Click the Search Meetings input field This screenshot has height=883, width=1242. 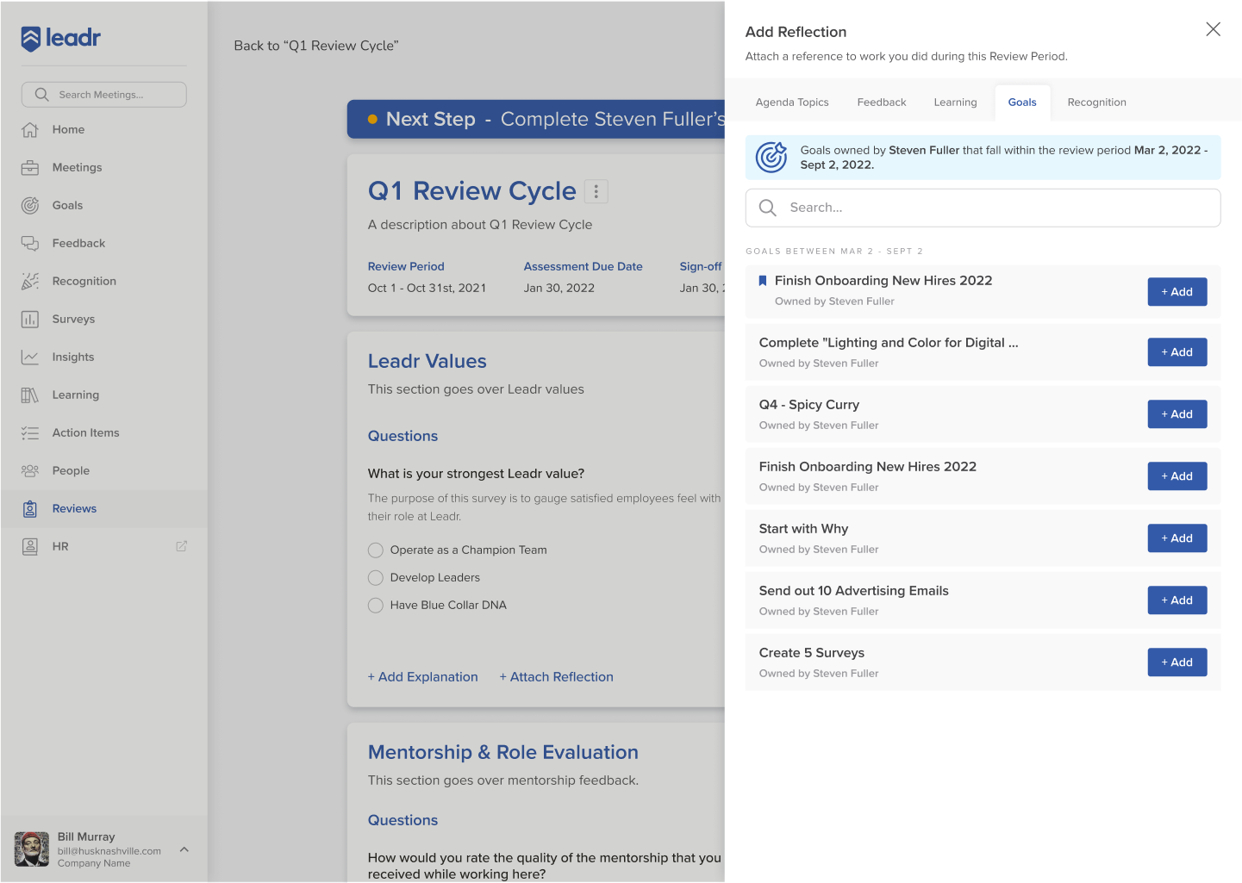(104, 95)
